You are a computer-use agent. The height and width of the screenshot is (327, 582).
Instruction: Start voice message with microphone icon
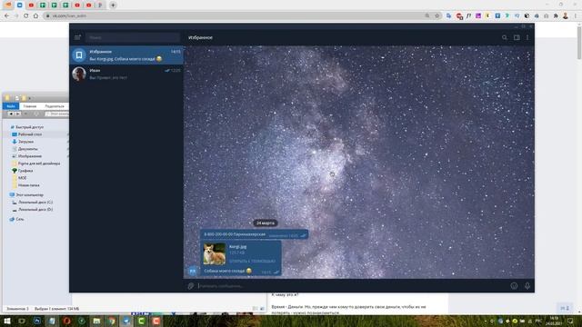click(x=527, y=286)
